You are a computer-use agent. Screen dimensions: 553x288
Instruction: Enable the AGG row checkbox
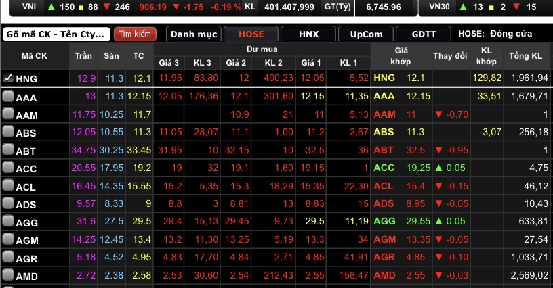[x=7, y=221]
